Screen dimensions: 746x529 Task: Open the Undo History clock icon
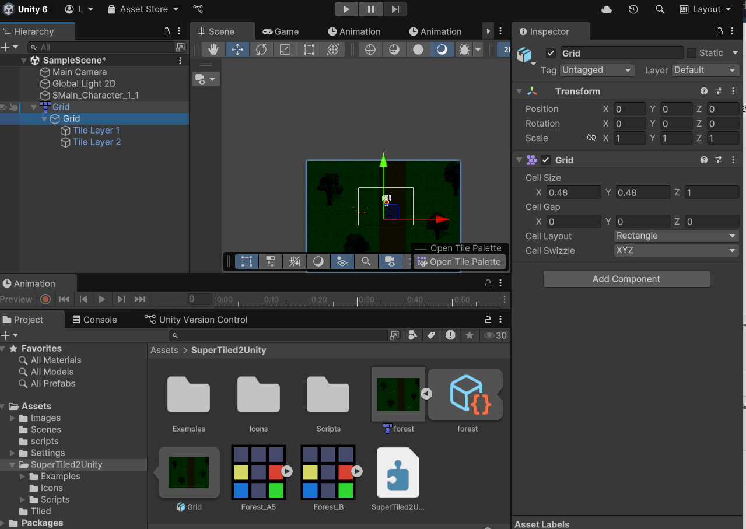click(633, 9)
